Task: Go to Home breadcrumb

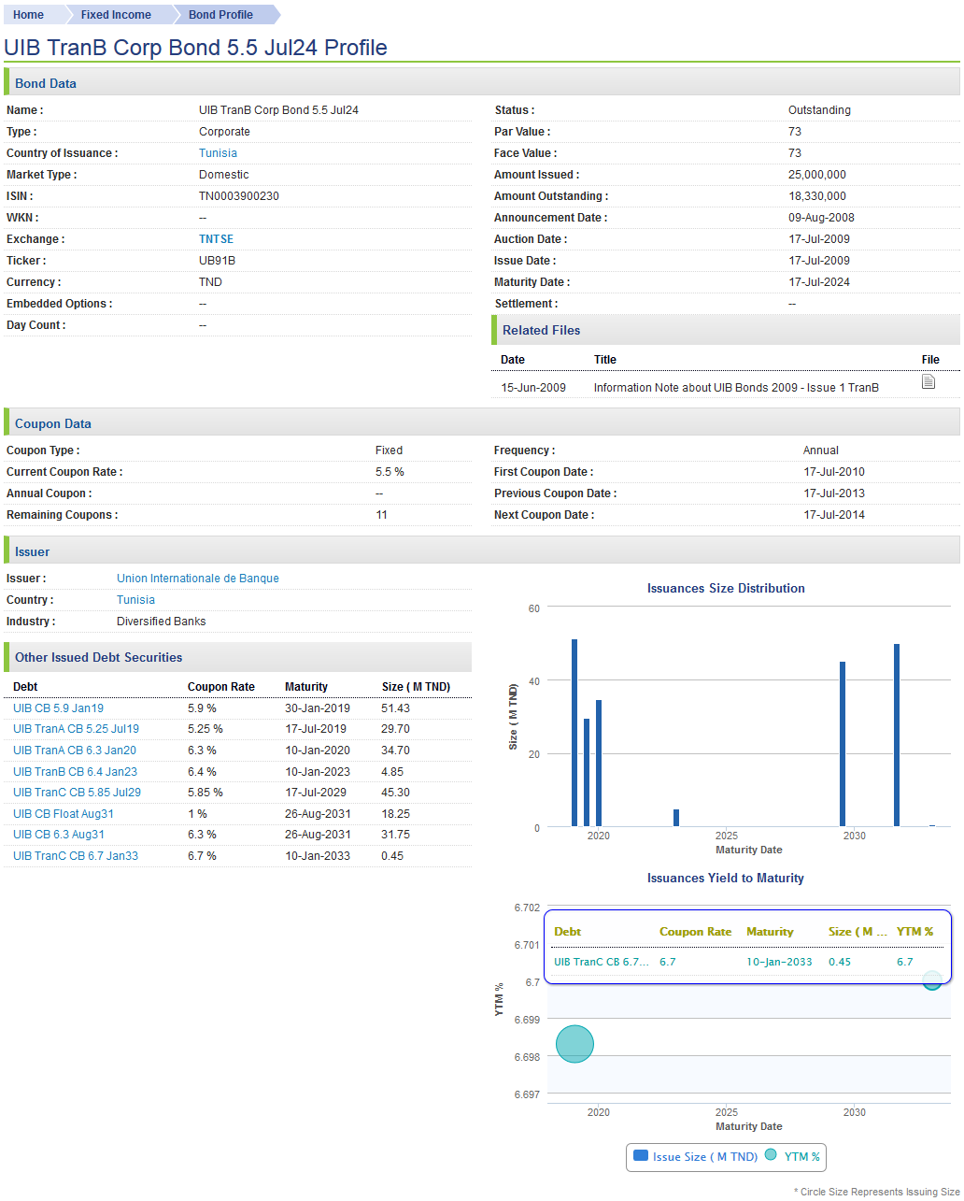Action: (x=28, y=15)
